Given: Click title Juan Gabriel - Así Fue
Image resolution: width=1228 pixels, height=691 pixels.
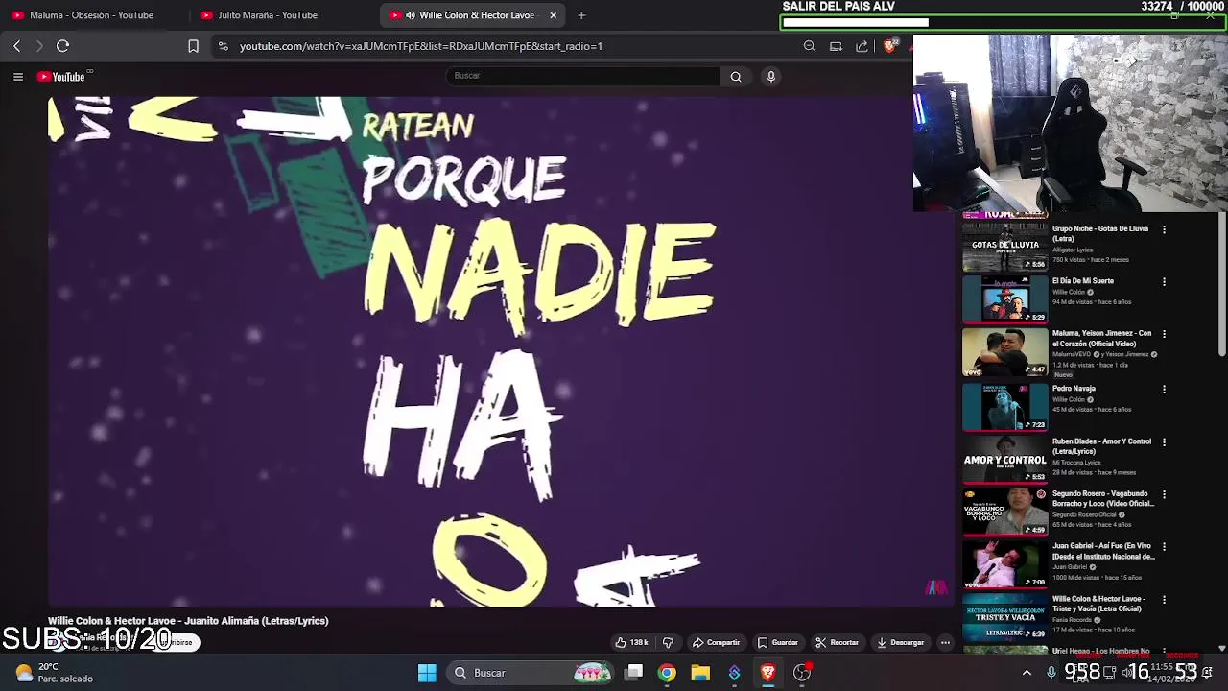Looking at the screenshot, I should pyautogui.click(x=1103, y=551).
